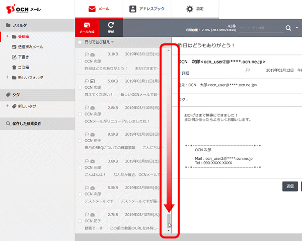302x241 pixels.
Task: Flag the 03月09日 OCN 三郎 mail
Action: (87, 161)
